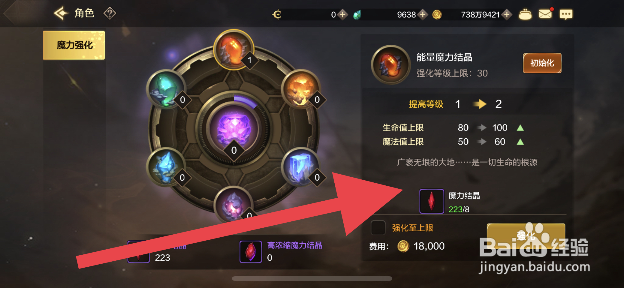Select the bottom purple crystal node
Screen dimensions: 624x288
[234, 205]
